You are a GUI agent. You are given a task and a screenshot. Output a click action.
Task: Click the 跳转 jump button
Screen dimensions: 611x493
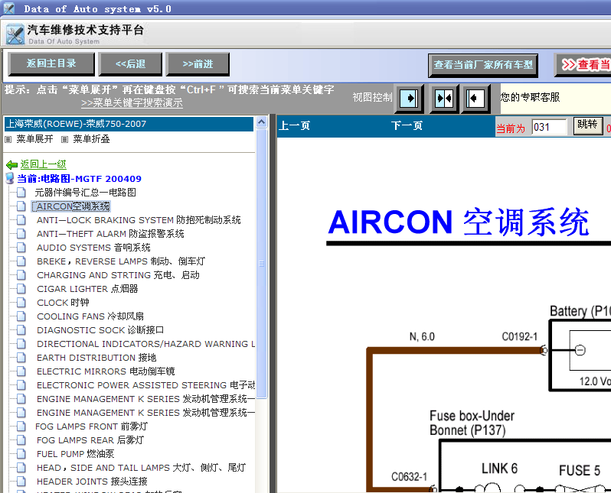[x=587, y=125]
